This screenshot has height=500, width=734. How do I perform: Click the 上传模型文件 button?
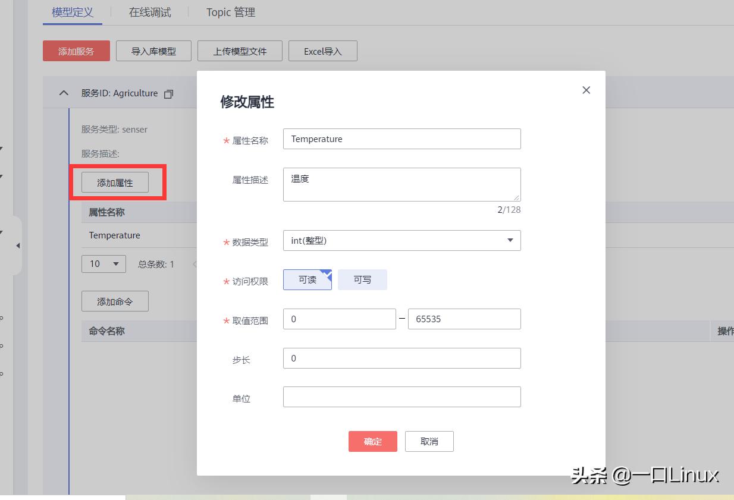tap(240, 51)
